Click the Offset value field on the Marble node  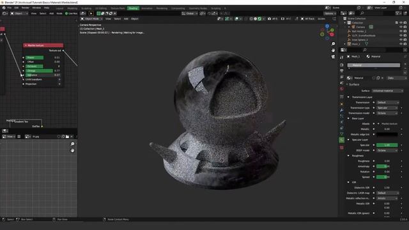(x=43, y=62)
